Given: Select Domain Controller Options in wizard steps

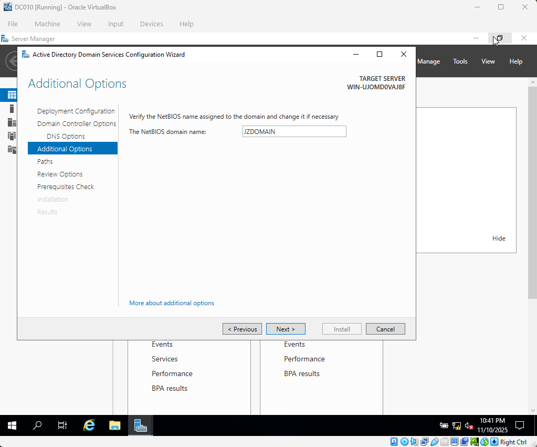Looking at the screenshot, I should (77, 123).
